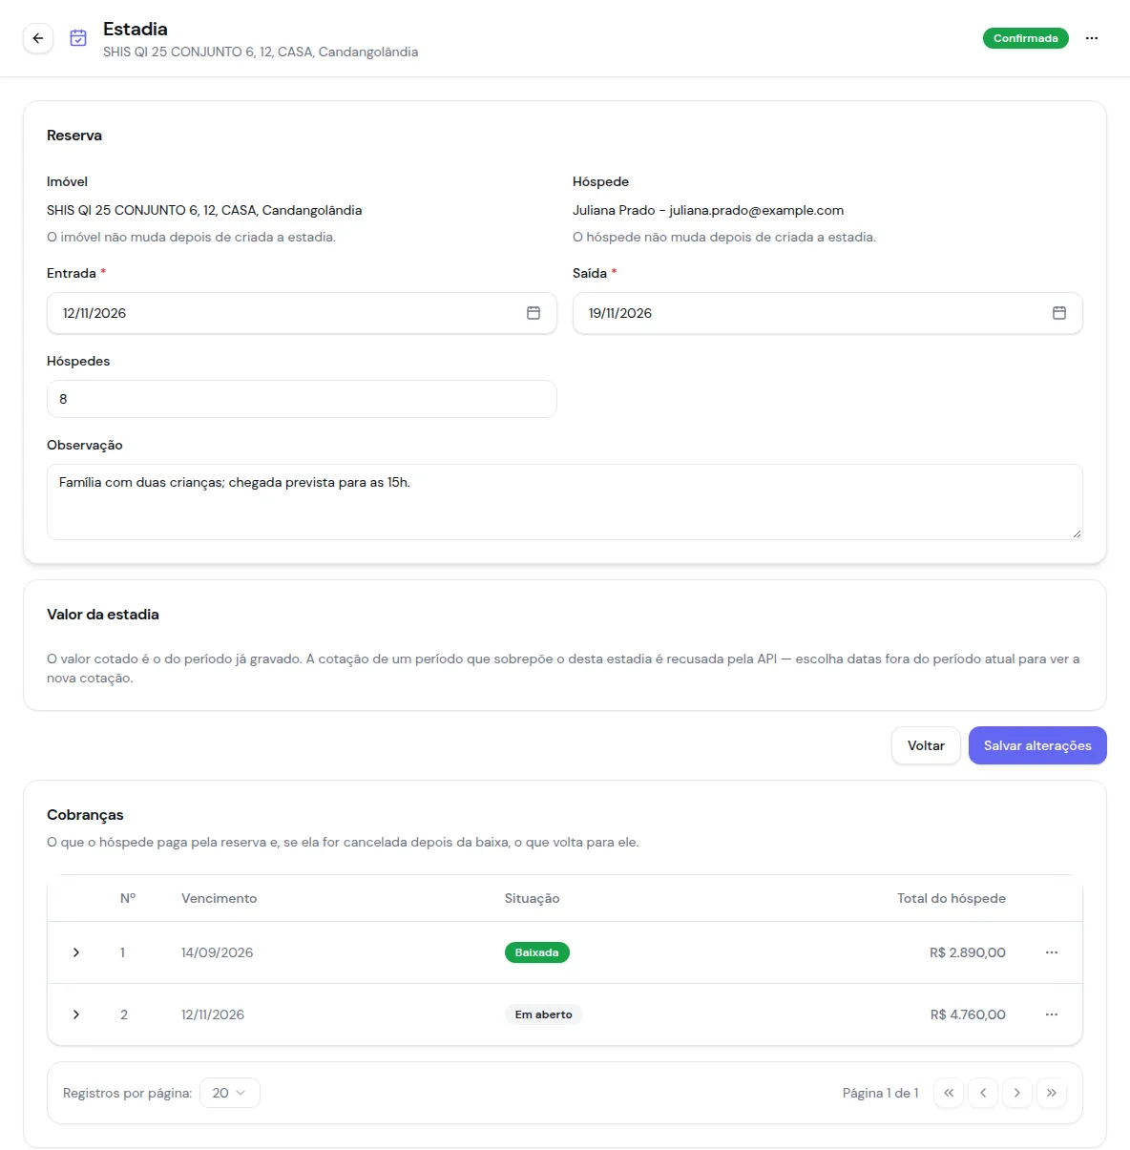Click the Observação text area
This screenshot has width=1130, height=1150.
565,502
